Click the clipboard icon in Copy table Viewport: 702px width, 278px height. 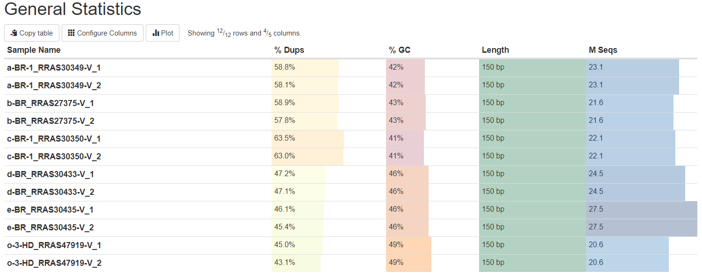pos(14,33)
